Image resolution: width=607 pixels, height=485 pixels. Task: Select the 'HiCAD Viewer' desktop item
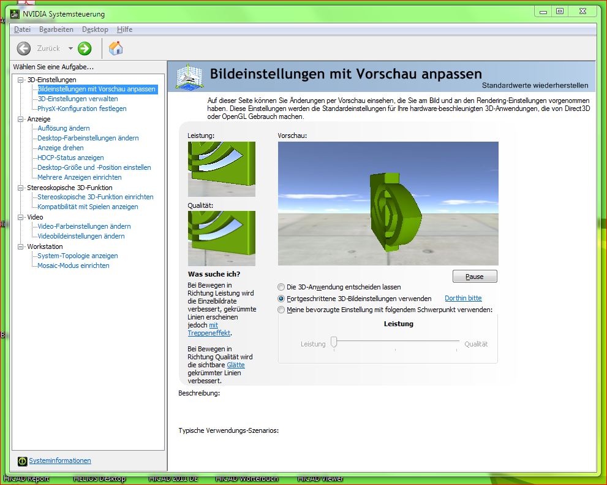pos(320,479)
